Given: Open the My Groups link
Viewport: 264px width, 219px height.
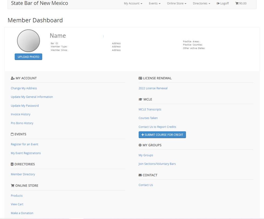Looking at the screenshot, I should point(146,155).
